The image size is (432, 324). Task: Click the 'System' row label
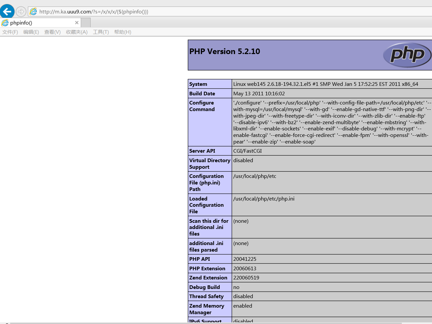point(198,84)
